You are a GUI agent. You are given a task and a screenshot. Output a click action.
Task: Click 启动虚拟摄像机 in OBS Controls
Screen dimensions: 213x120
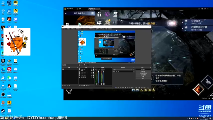(143, 73)
